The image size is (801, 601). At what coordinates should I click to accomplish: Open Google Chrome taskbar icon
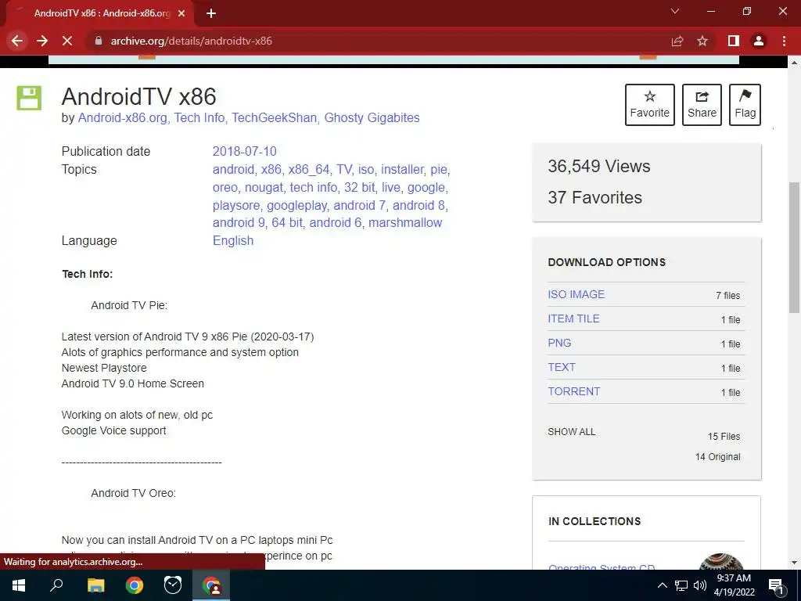coord(135,585)
